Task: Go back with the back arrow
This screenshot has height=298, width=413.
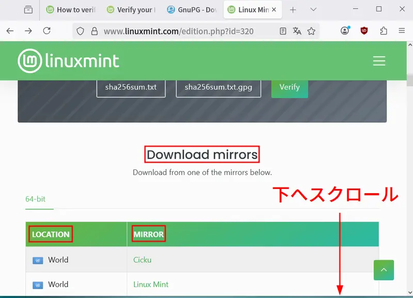Action: tap(10, 31)
